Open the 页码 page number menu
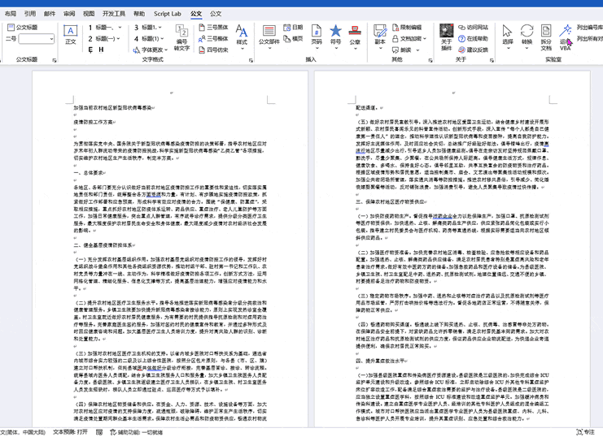Viewport: 603px width, 437px height. (x=317, y=37)
